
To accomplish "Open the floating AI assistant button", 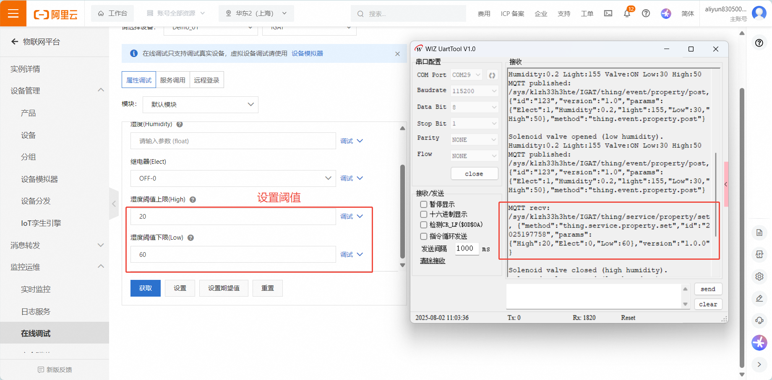I will click(x=759, y=343).
